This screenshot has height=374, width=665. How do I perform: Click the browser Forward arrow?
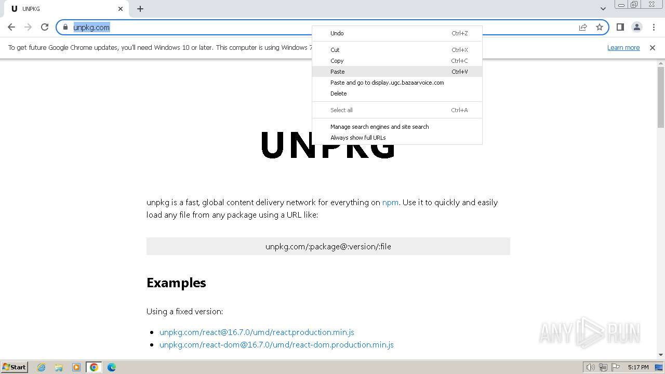tap(28, 27)
